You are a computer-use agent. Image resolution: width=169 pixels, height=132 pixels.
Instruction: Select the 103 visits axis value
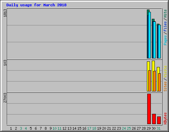pos(5,63)
